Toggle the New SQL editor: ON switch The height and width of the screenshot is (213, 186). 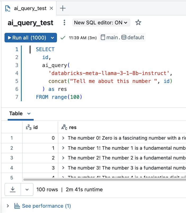pos(101,23)
